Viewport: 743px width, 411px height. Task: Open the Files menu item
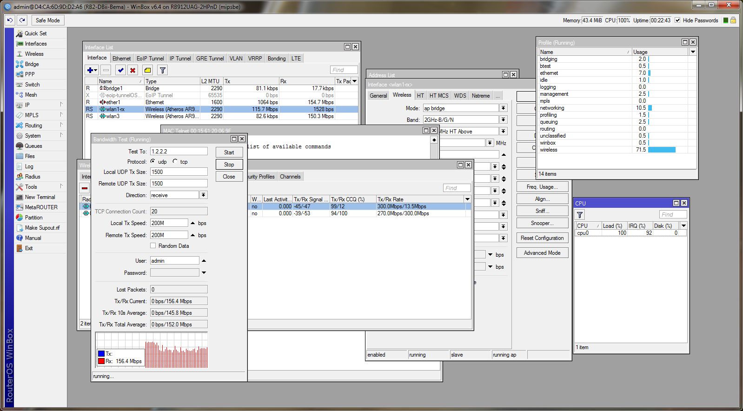pyautogui.click(x=30, y=156)
